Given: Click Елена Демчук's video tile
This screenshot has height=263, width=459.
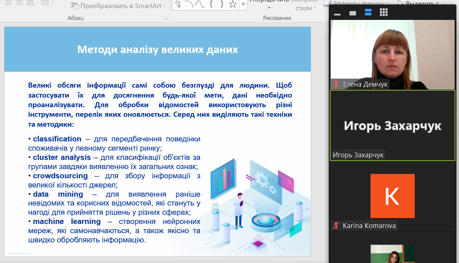Looking at the screenshot, I should [392, 55].
